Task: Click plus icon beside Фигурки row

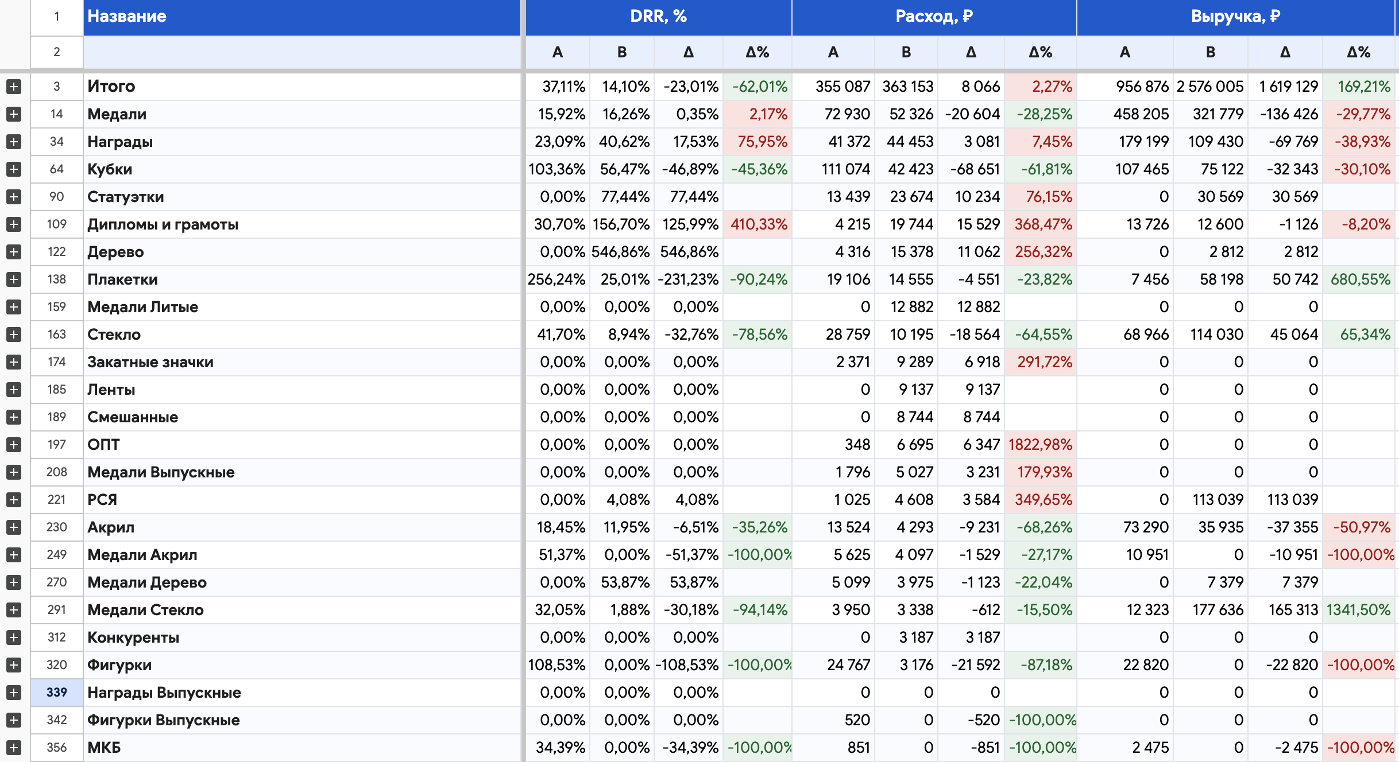Action: (x=14, y=665)
